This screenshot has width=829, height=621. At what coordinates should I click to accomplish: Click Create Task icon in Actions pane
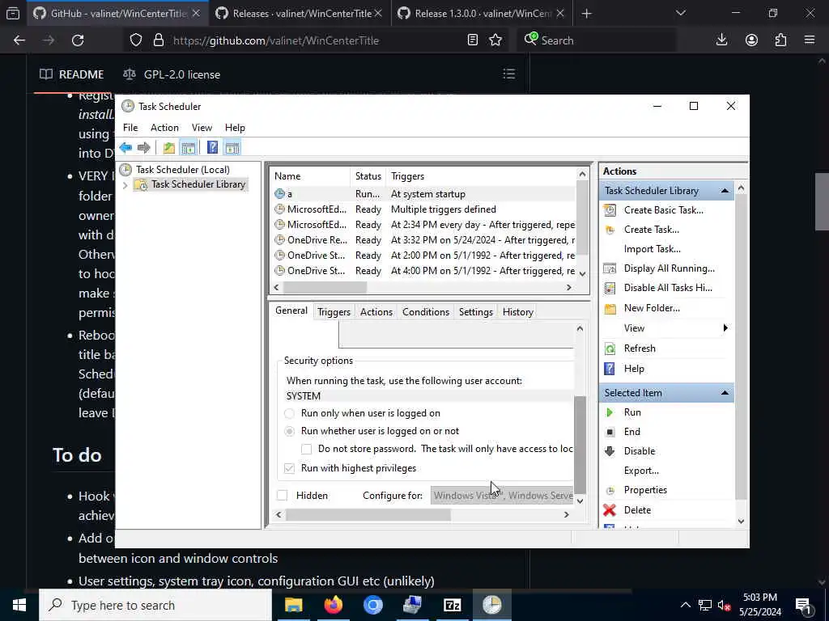pos(610,230)
